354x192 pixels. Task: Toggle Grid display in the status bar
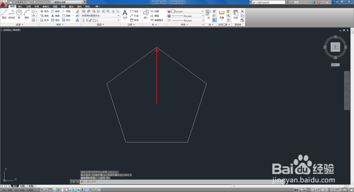tap(50, 190)
